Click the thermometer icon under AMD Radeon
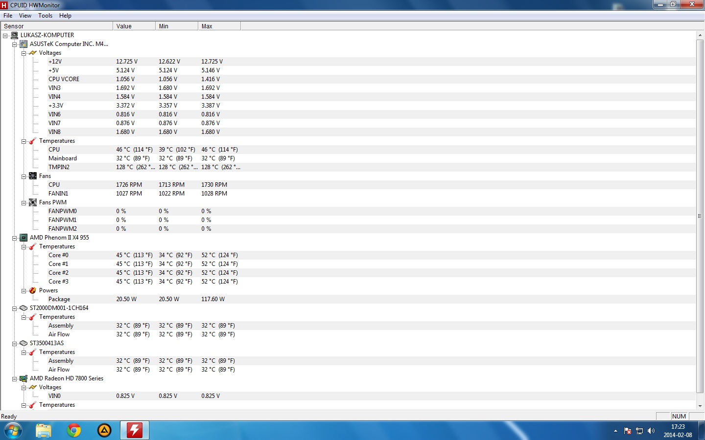This screenshot has height=440, width=705. click(33, 405)
